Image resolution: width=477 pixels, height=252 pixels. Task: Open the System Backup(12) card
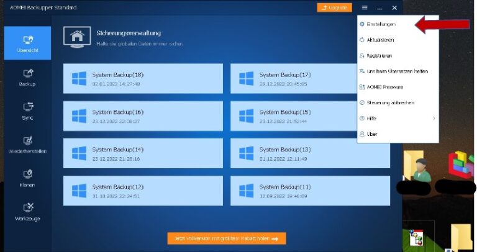143,191
